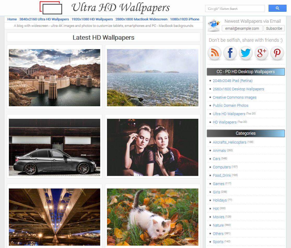Open the Facebook share icon

coord(230,53)
